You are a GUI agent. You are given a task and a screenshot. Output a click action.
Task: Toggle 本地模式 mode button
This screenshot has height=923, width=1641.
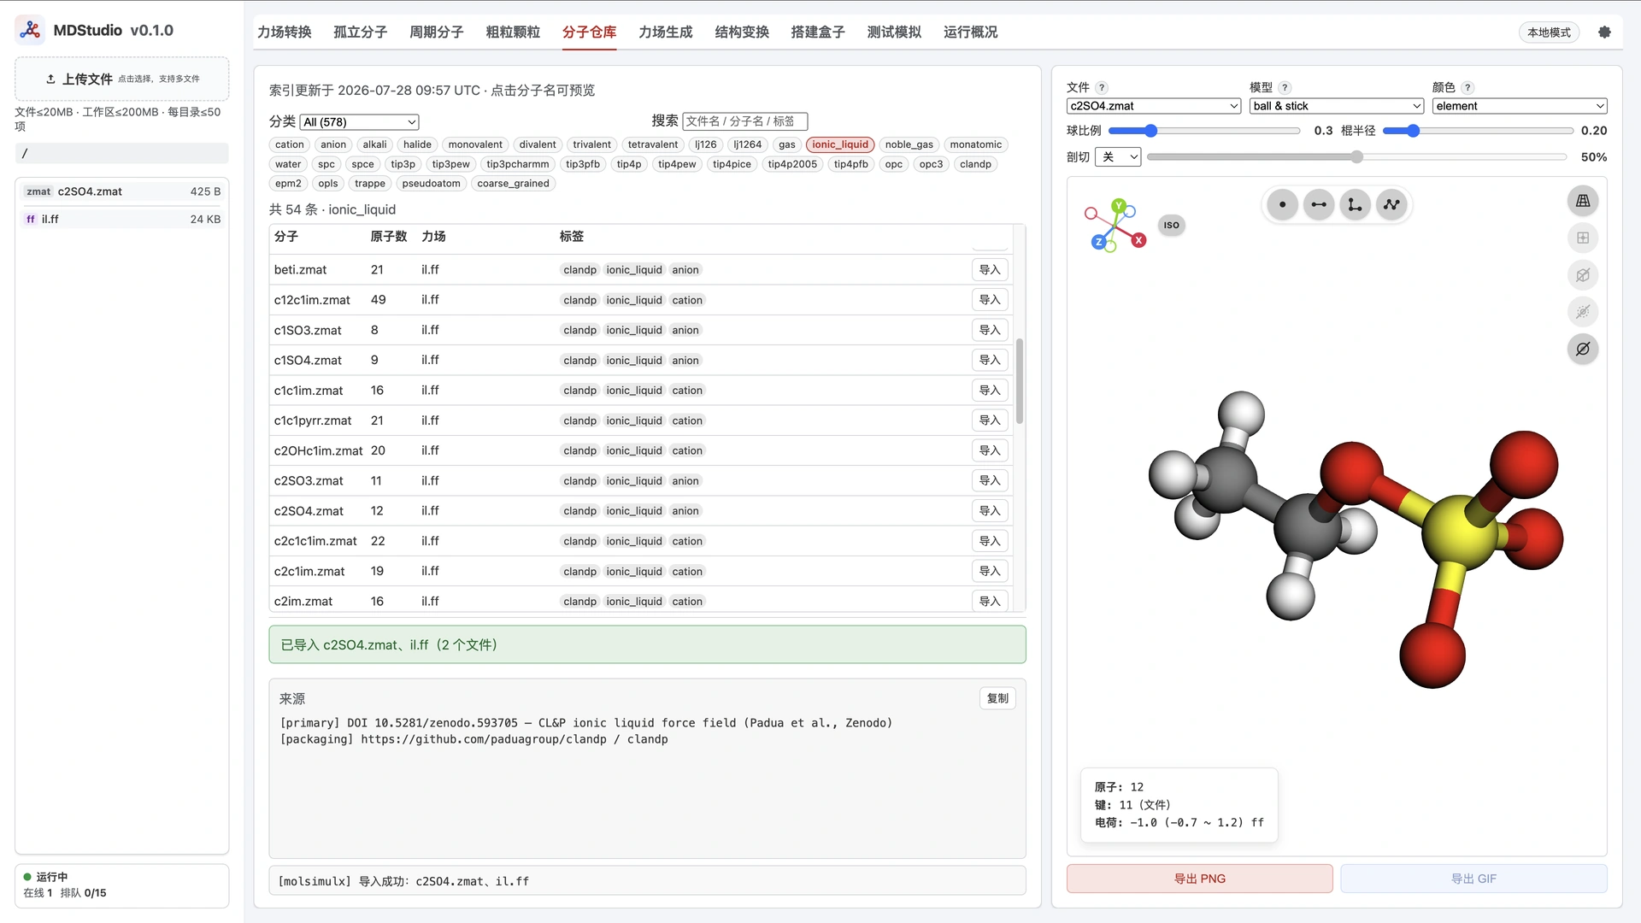(1549, 32)
